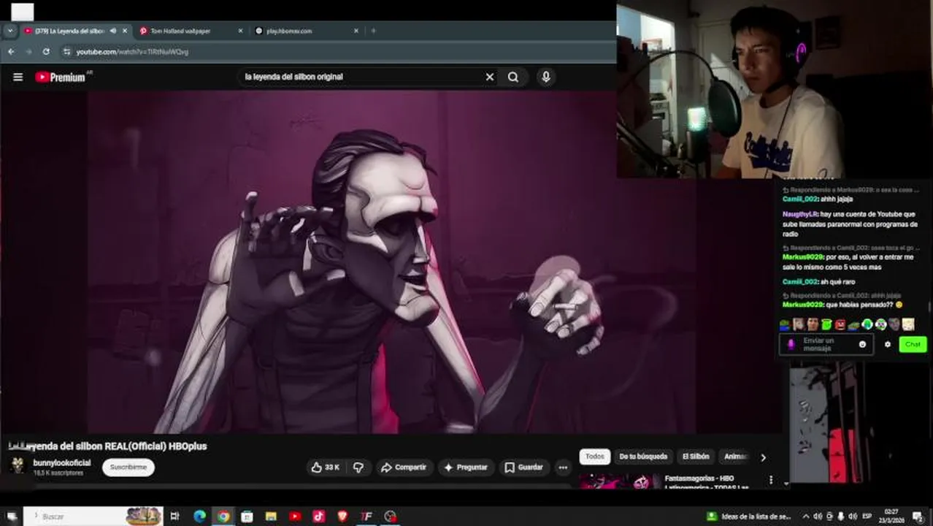Select the De tu búsqueda filter chip
933x526 pixels.
643,457
